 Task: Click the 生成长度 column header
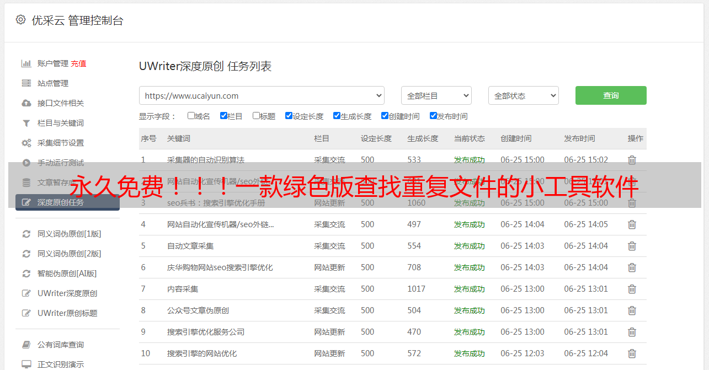click(x=423, y=138)
